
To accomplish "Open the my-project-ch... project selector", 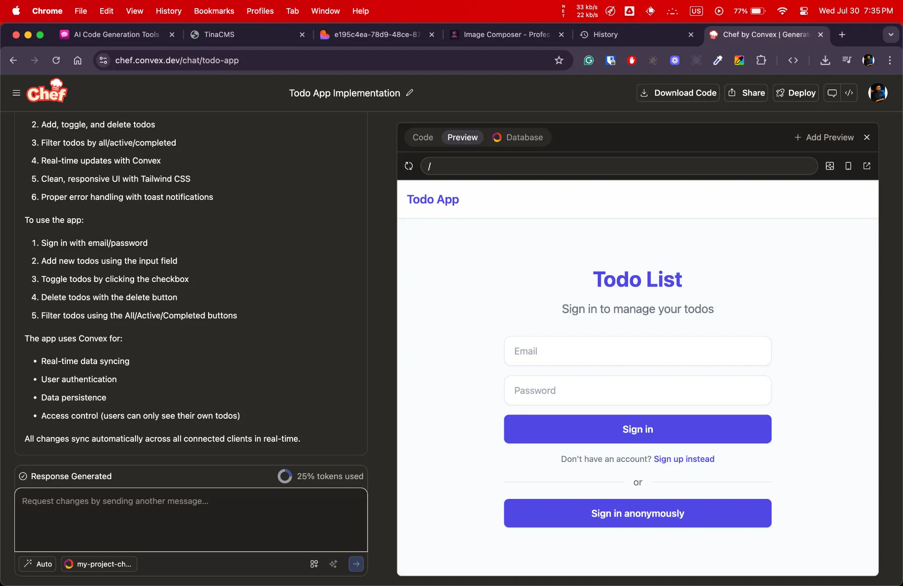I will click(x=99, y=564).
